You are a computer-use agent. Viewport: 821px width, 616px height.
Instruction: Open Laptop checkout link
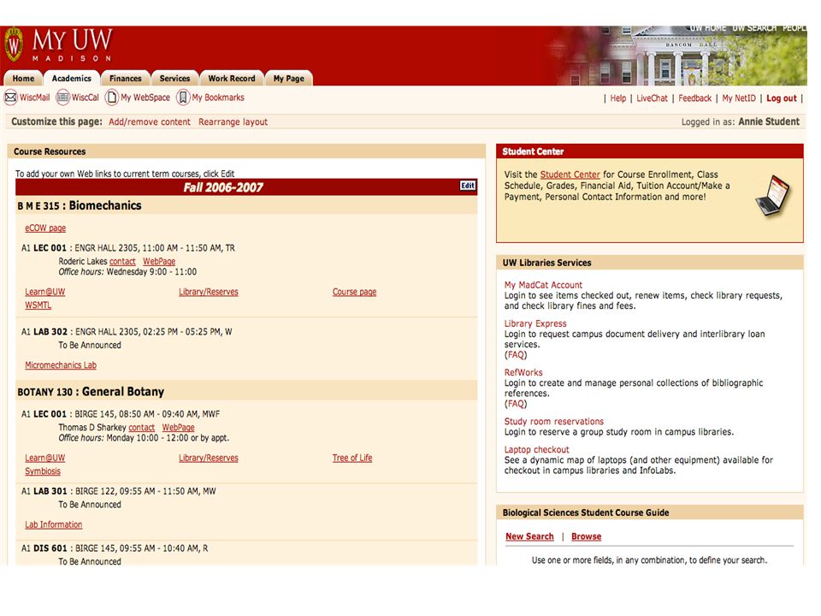[537, 449]
